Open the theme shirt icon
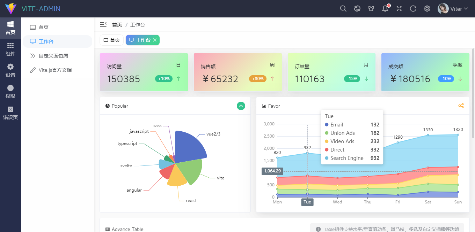475x232 pixels. 371,9
